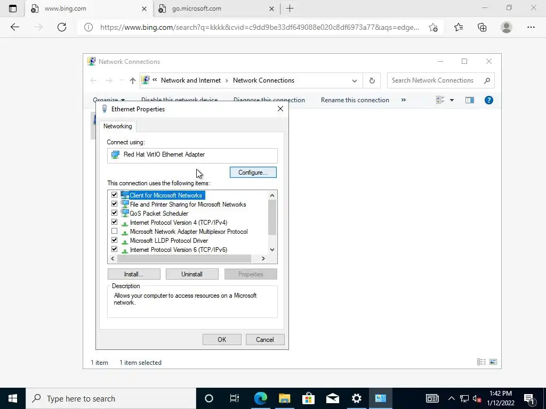Screen dimensions: 546x409
Task: Uncheck Client for Microsoft Networks
Action: pyautogui.click(x=114, y=195)
